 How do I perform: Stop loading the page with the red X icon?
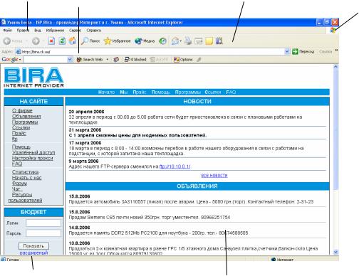click(x=51, y=41)
